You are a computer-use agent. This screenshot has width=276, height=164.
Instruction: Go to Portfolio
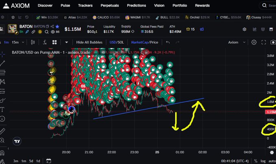tap(180, 5)
